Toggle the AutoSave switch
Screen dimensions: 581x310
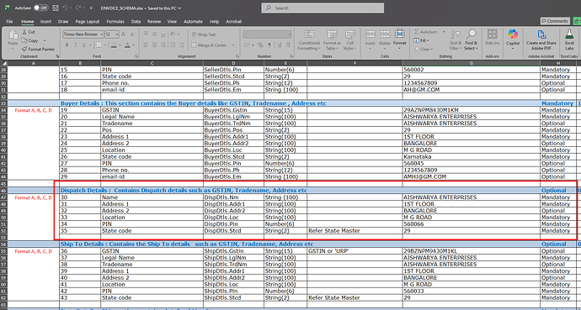pos(40,8)
